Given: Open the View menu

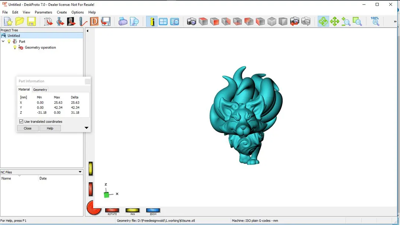Looking at the screenshot, I should 26,12.
